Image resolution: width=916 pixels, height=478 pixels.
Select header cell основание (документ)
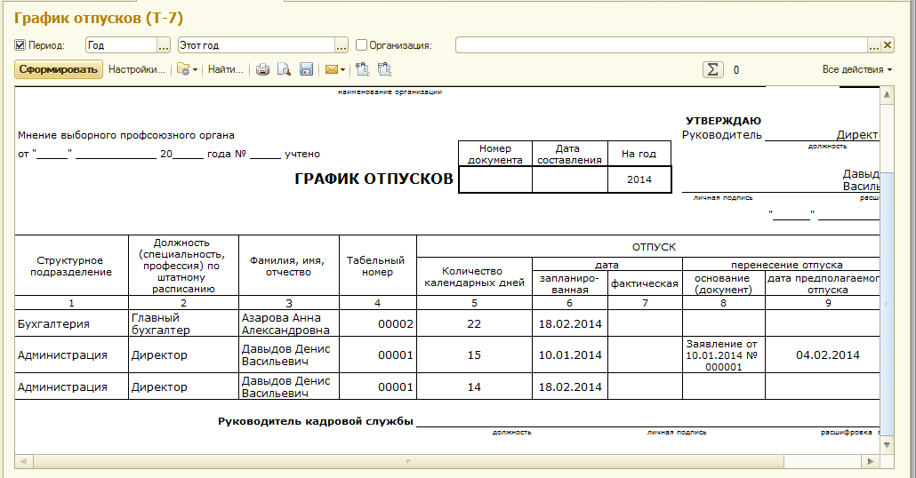click(x=723, y=283)
